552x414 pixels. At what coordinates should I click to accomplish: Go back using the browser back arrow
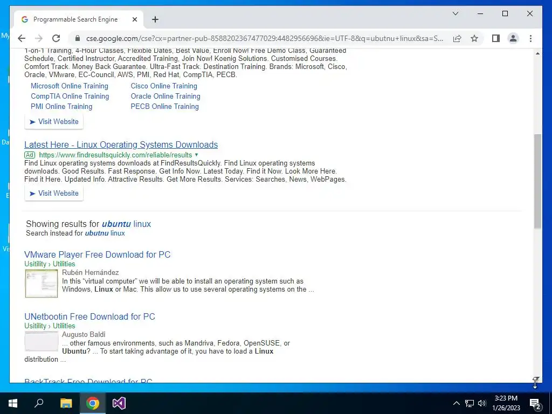coord(22,38)
